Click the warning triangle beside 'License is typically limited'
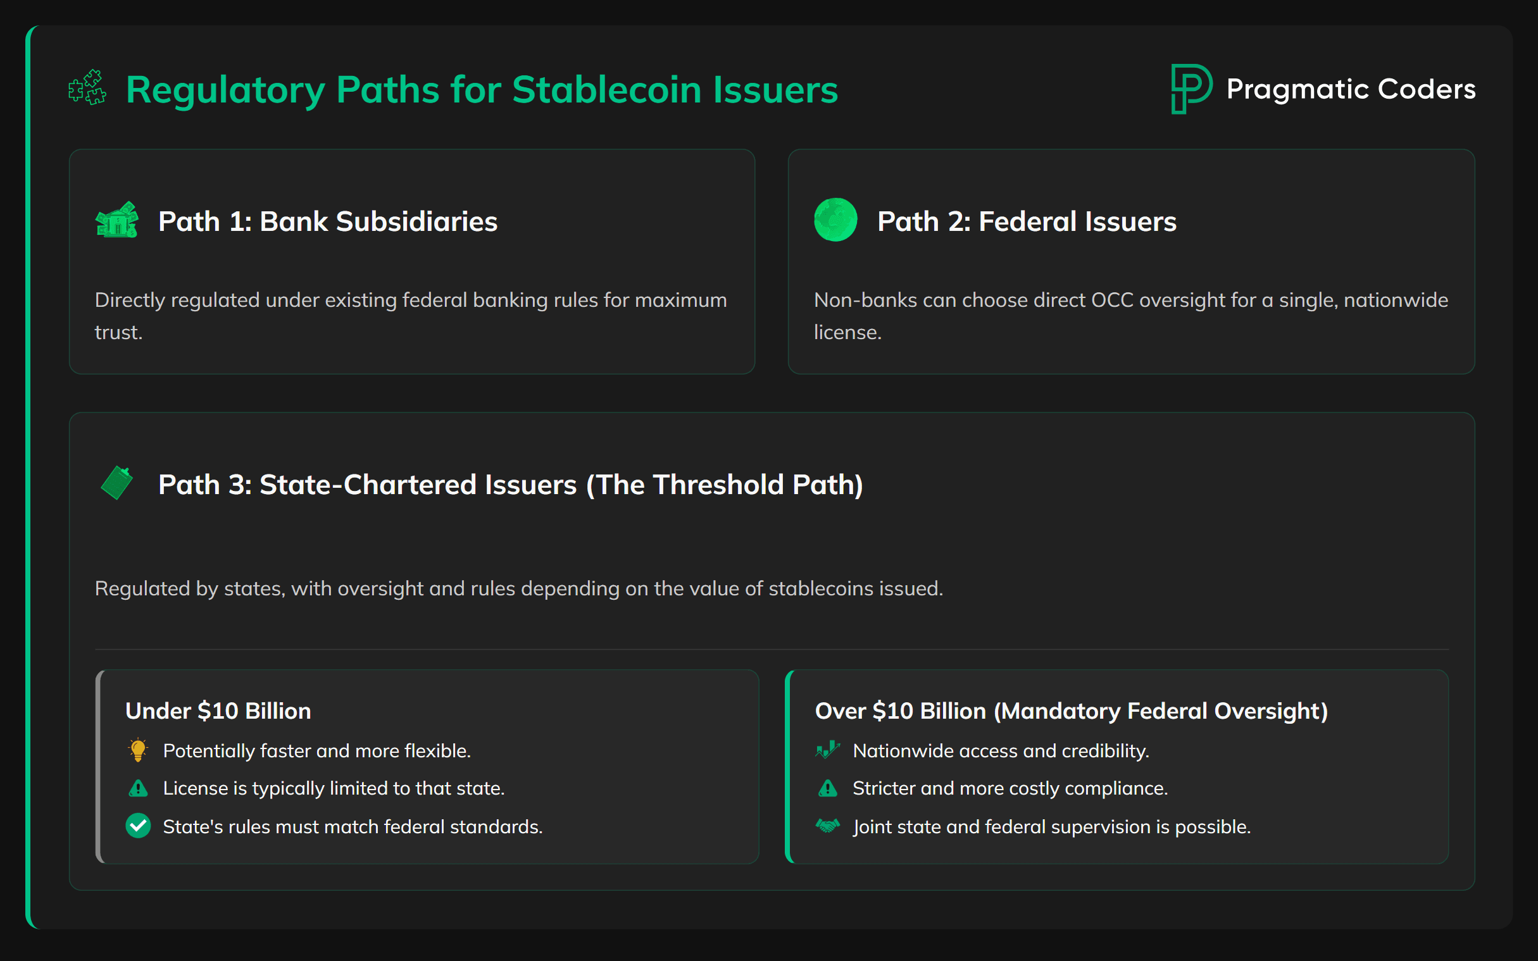 click(x=138, y=788)
